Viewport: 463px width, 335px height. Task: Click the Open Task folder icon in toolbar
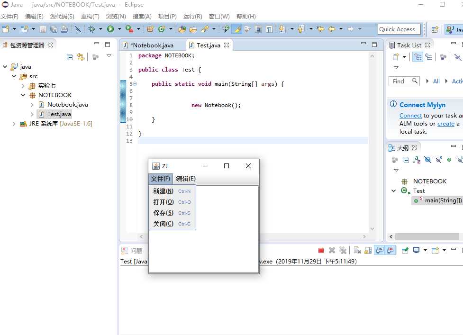pos(193,29)
